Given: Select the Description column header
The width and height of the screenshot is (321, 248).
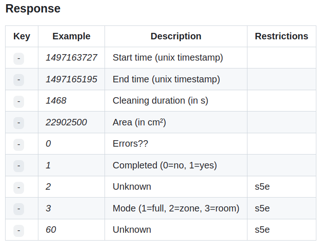Looking at the screenshot, I should pos(176,36).
